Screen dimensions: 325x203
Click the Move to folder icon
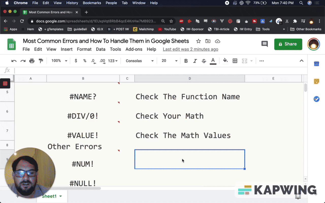point(208,41)
